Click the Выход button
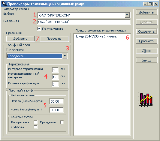160x141 pixels. pos(146,60)
